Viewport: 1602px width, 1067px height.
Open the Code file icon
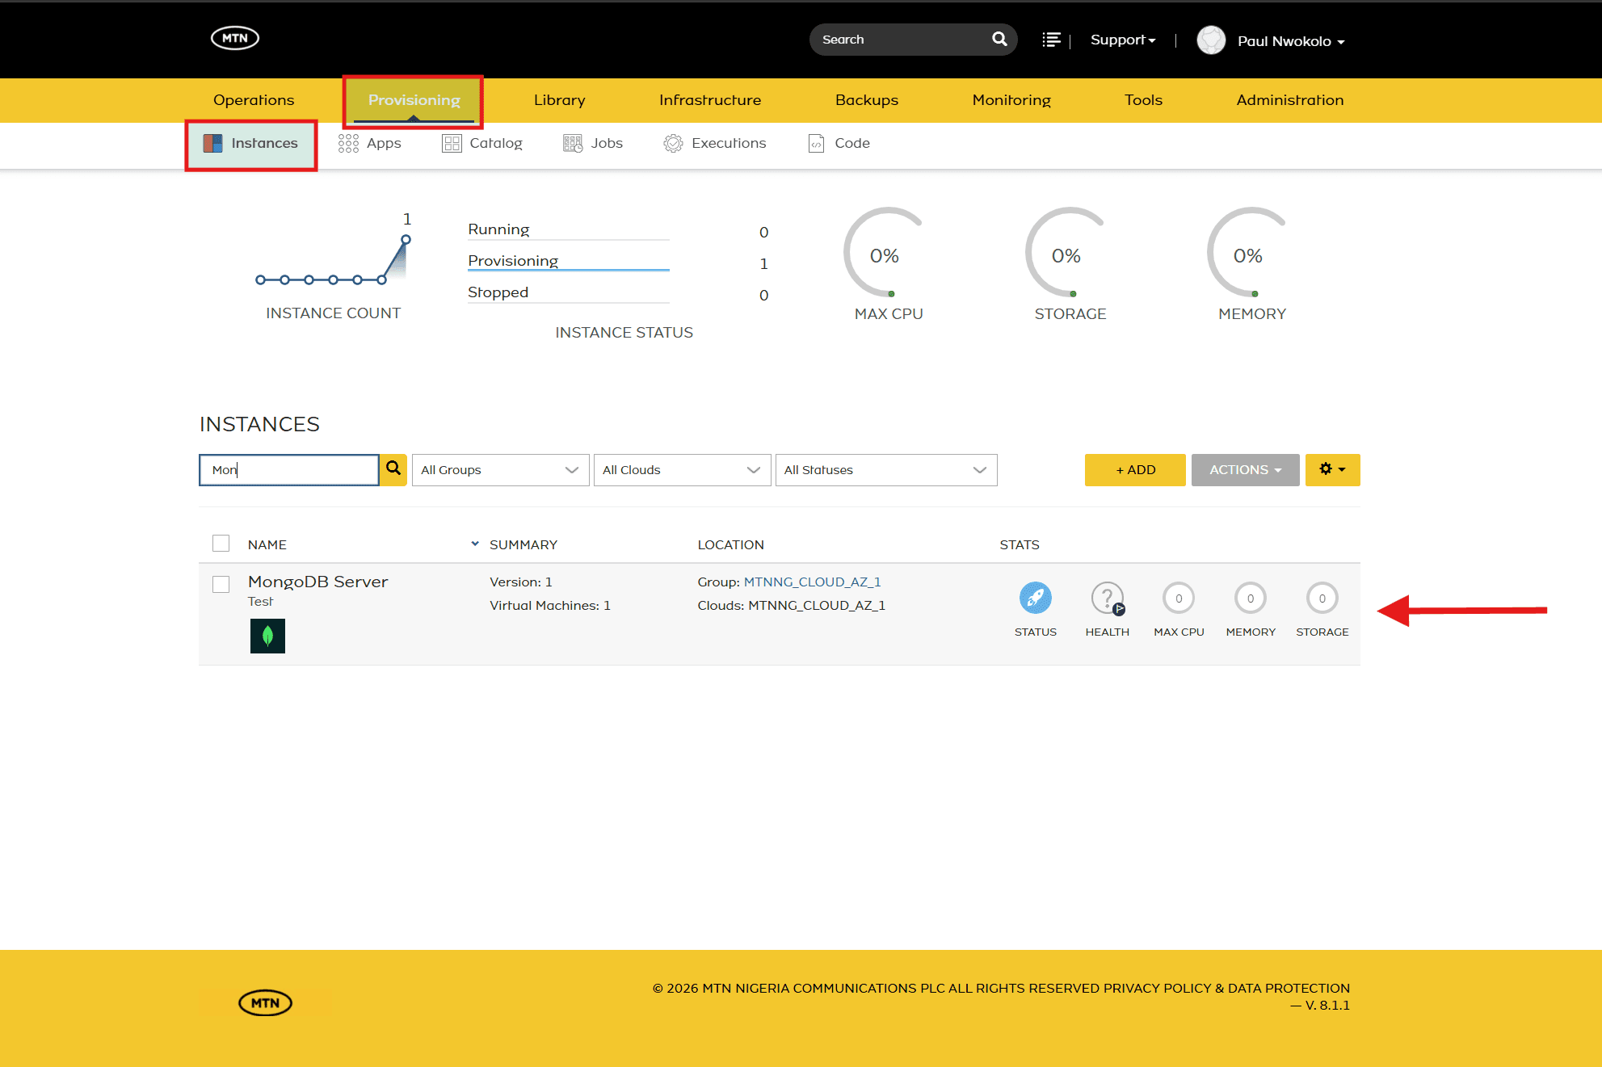816,143
